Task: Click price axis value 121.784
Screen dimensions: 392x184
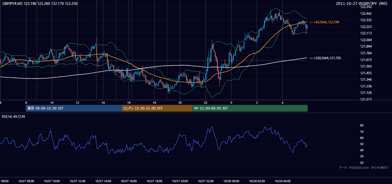Action: click(x=366, y=53)
